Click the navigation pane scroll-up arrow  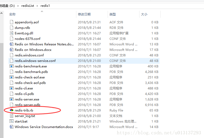tap(1, 13)
